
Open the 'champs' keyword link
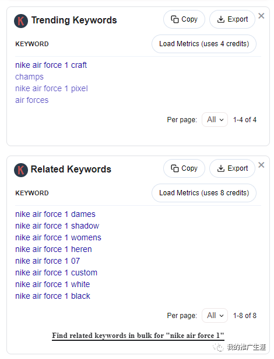pyautogui.click(x=29, y=77)
